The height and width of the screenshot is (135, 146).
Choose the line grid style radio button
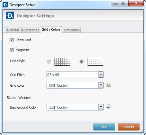point(49,62)
